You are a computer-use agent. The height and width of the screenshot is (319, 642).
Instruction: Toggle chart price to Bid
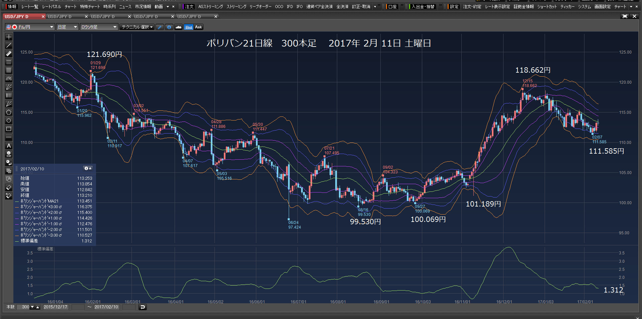189,27
